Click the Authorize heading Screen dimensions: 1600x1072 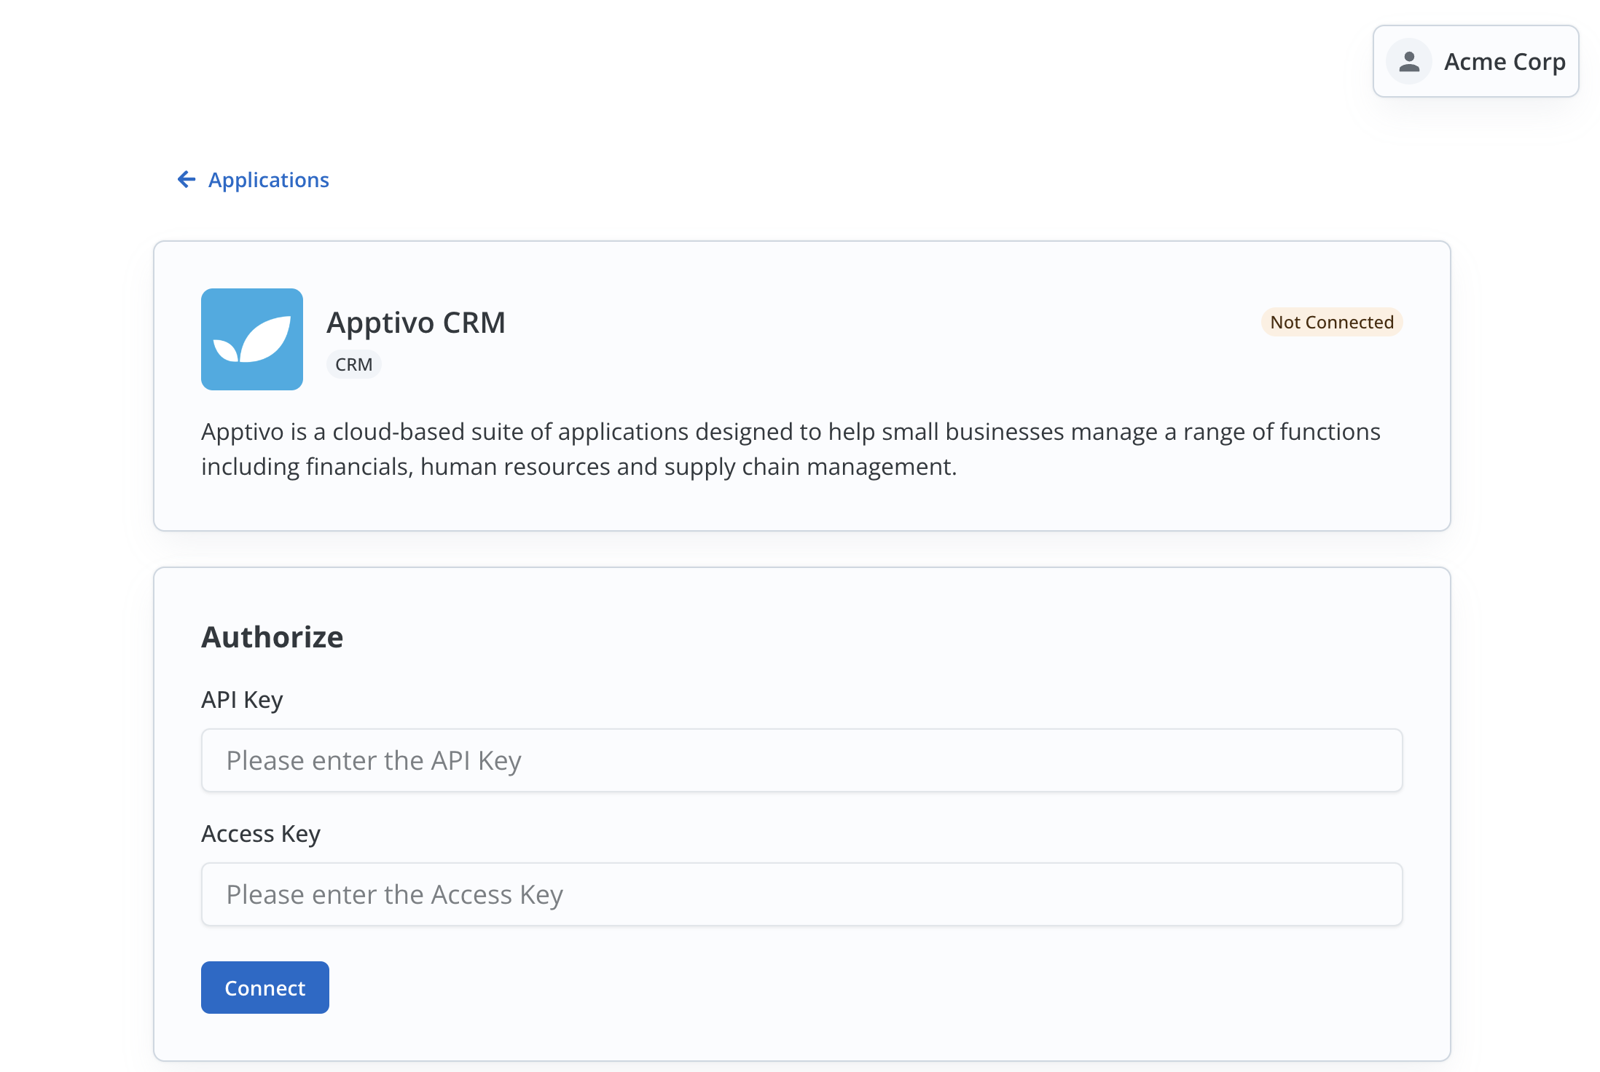[272, 637]
